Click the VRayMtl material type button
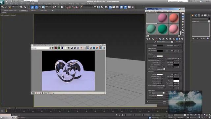This screenshot has height=119, width=211. (x=178, y=42)
